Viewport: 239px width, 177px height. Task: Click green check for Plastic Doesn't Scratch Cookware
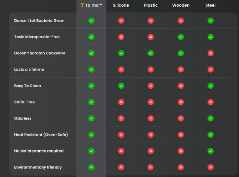click(151, 53)
